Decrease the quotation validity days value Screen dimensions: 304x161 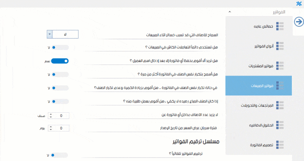pyautogui.click(x=51, y=129)
